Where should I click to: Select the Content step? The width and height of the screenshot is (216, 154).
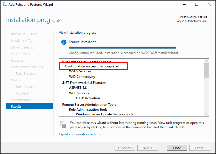[22, 93]
